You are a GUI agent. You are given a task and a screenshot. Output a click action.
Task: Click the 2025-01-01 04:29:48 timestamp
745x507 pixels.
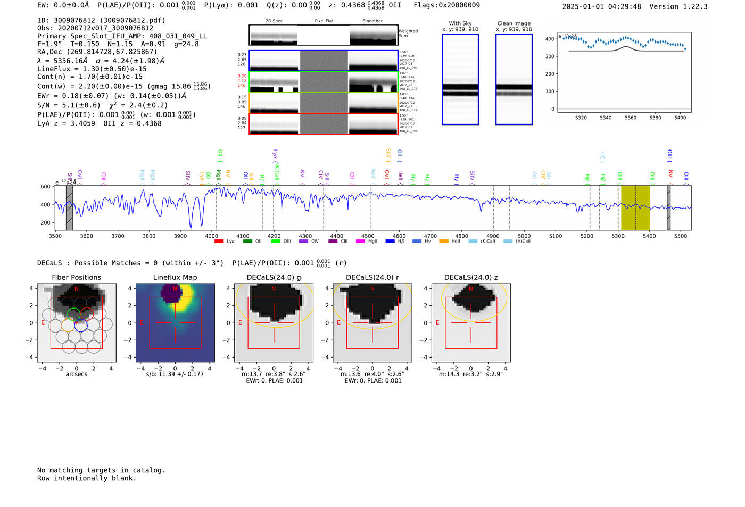pyautogui.click(x=602, y=6)
